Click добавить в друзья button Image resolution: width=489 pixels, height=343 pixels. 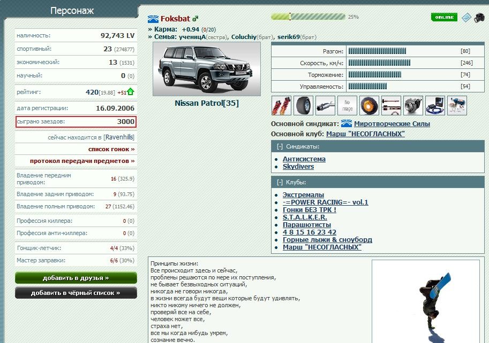point(76,278)
